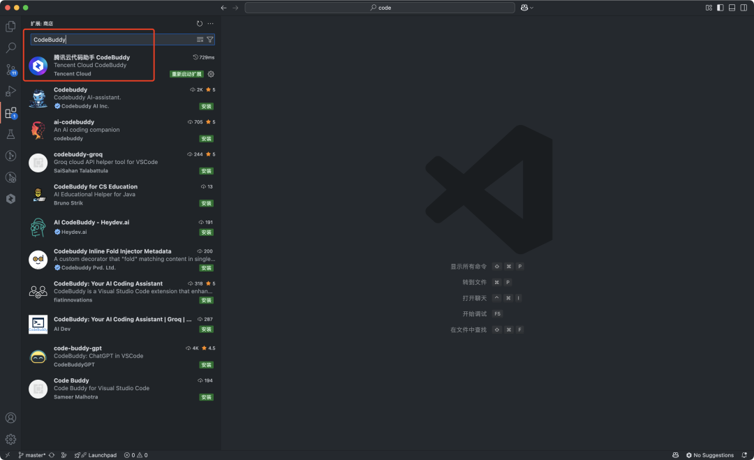The height and width of the screenshot is (460, 754).
Task: Install Codebuddy by Codebuddy AI Inc.
Action: (206, 106)
